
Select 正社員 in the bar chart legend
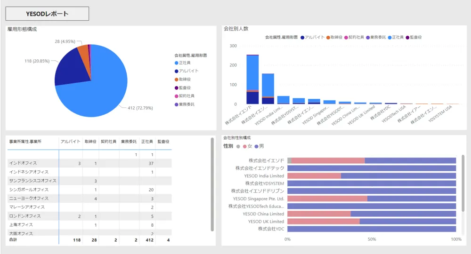coord(396,38)
